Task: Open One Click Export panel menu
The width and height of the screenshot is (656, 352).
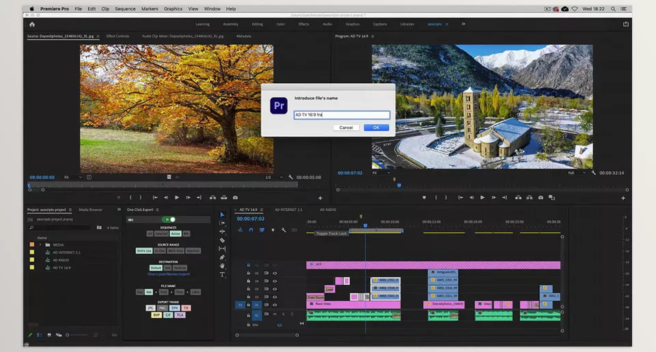Action: 157,209
